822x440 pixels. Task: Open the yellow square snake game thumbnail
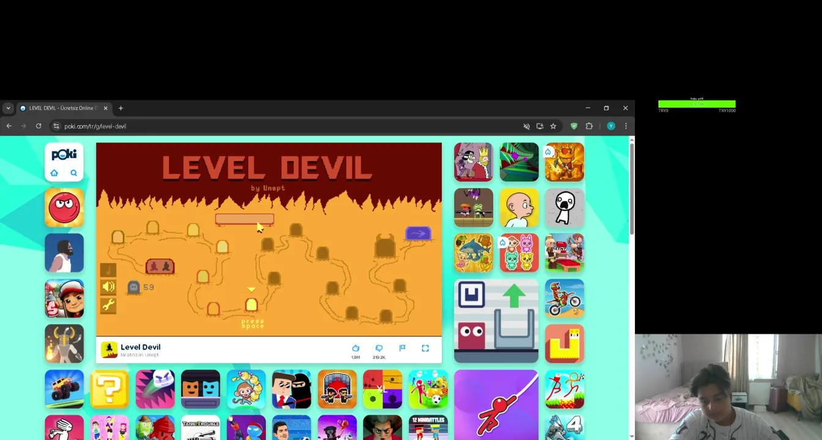pyautogui.click(x=565, y=344)
